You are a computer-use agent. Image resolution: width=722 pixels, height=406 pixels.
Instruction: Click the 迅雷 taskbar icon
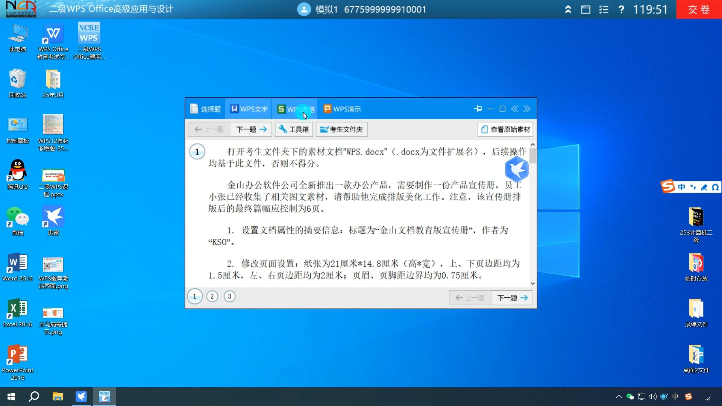pos(81,397)
